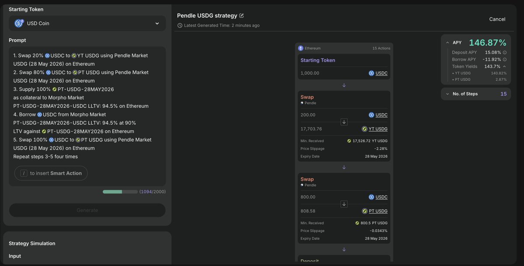Click 'Repeat steps 3-5 four times' text
The height and width of the screenshot is (266, 524).
(x=45, y=157)
